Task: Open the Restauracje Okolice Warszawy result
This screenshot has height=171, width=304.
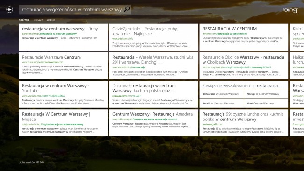Action: (244, 66)
